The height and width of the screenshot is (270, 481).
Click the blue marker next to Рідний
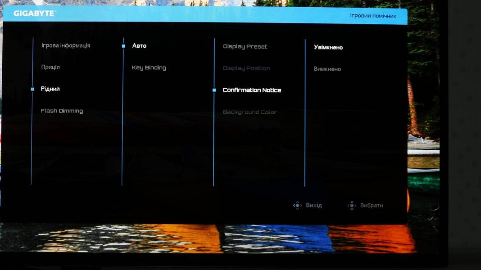(32, 89)
